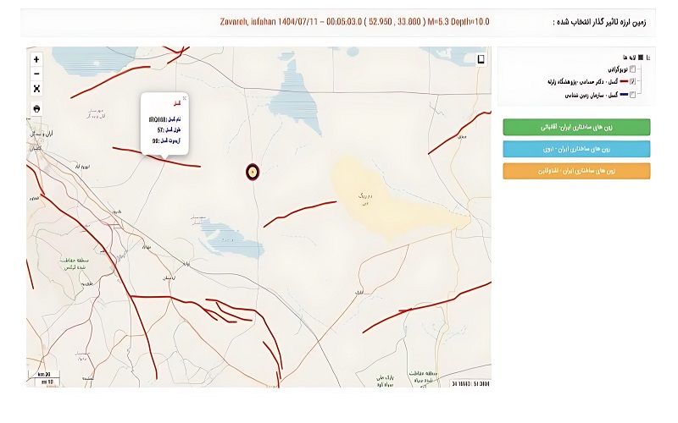Click the print map icon

[x=36, y=108]
